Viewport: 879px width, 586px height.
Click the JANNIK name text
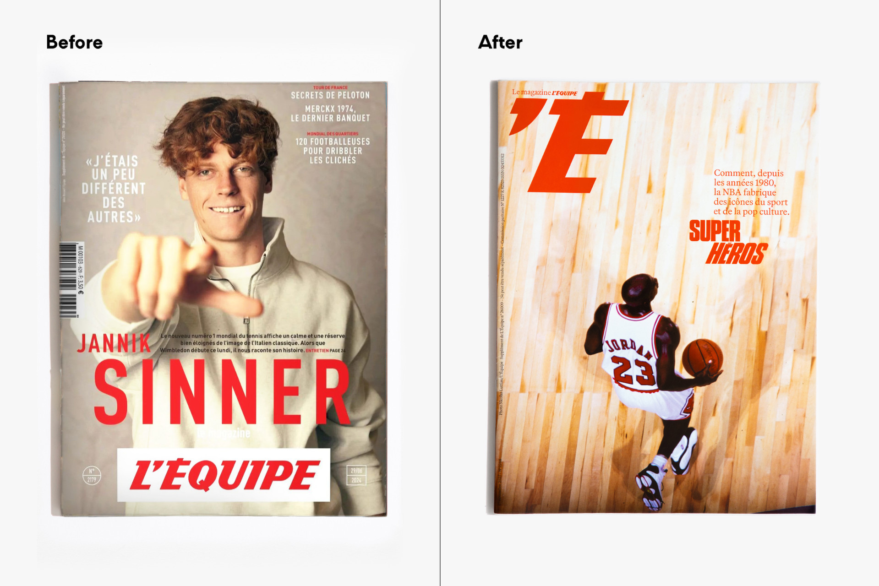(114, 343)
